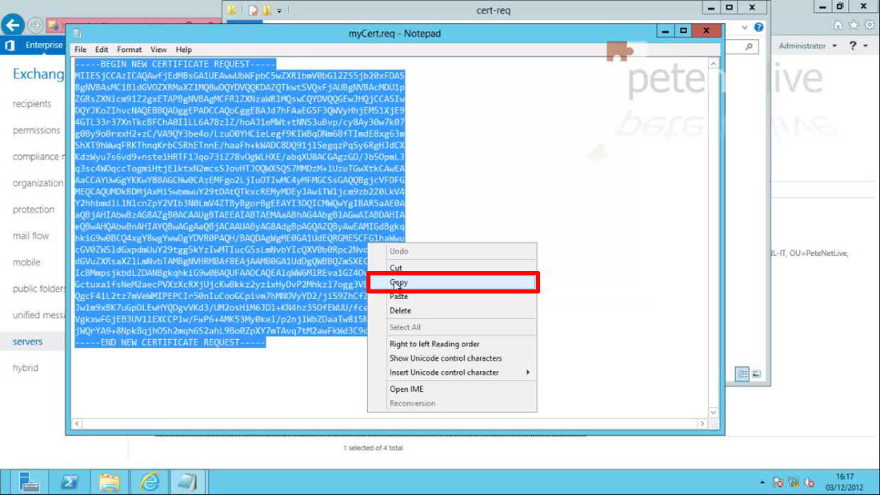Open mobile in Exchange admin sidebar
This screenshot has width=880, height=495.
(x=26, y=262)
